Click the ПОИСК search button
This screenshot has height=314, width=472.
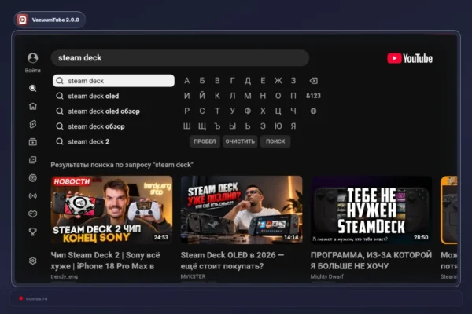click(275, 141)
